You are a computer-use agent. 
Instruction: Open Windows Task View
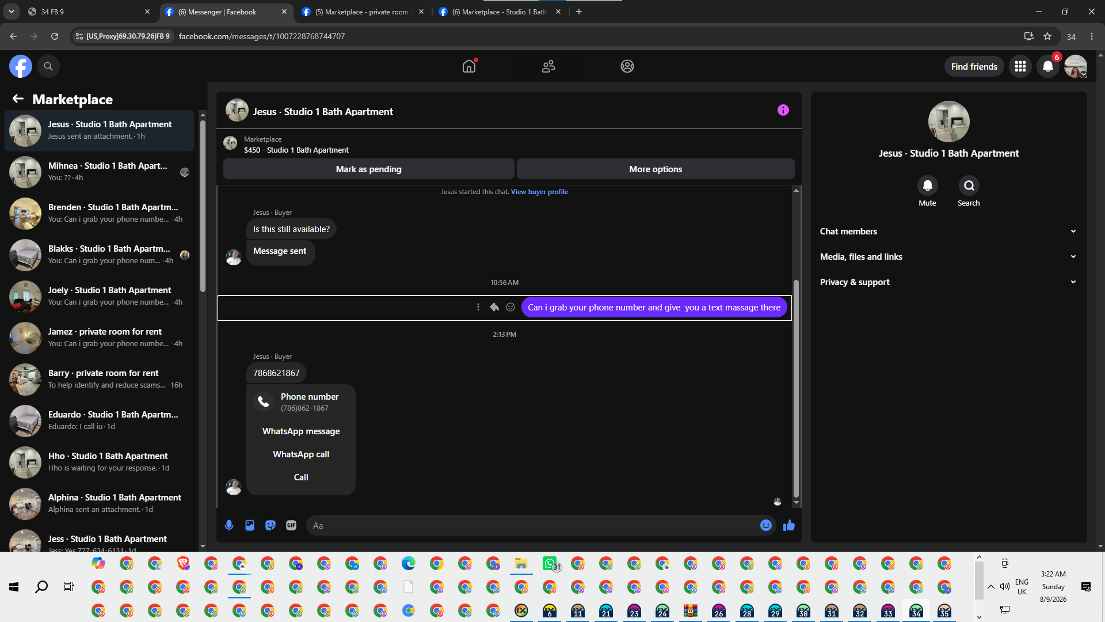pyautogui.click(x=69, y=587)
